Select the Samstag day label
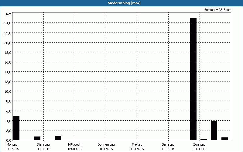Viewport: 243px width, 152px height. coord(168,145)
